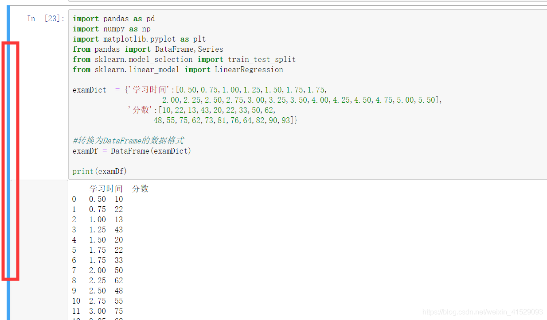Click the '分数' output column header
Image resolution: width=547 pixels, height=320 pixels.
pos(141,189)
